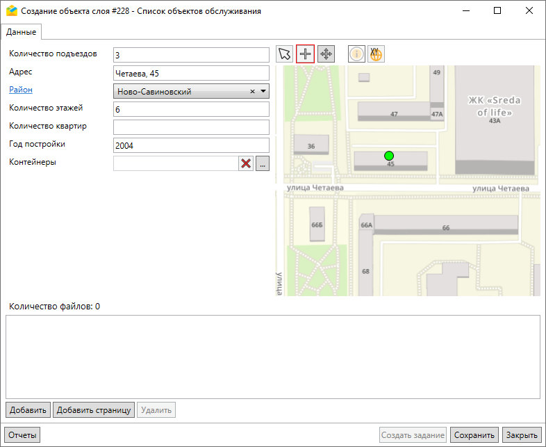Click the object info icon
Screen dimensions: 546x447
pos(356,54)
